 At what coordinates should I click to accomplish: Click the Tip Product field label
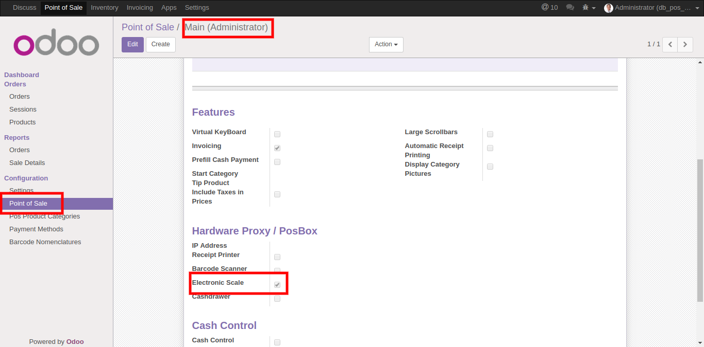[x=210, y=183]
